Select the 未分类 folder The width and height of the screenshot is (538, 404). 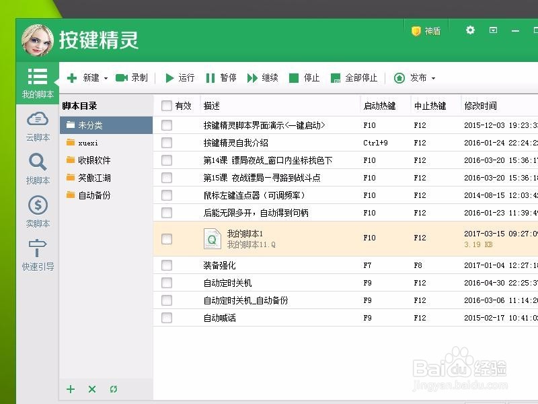[106, 125]
